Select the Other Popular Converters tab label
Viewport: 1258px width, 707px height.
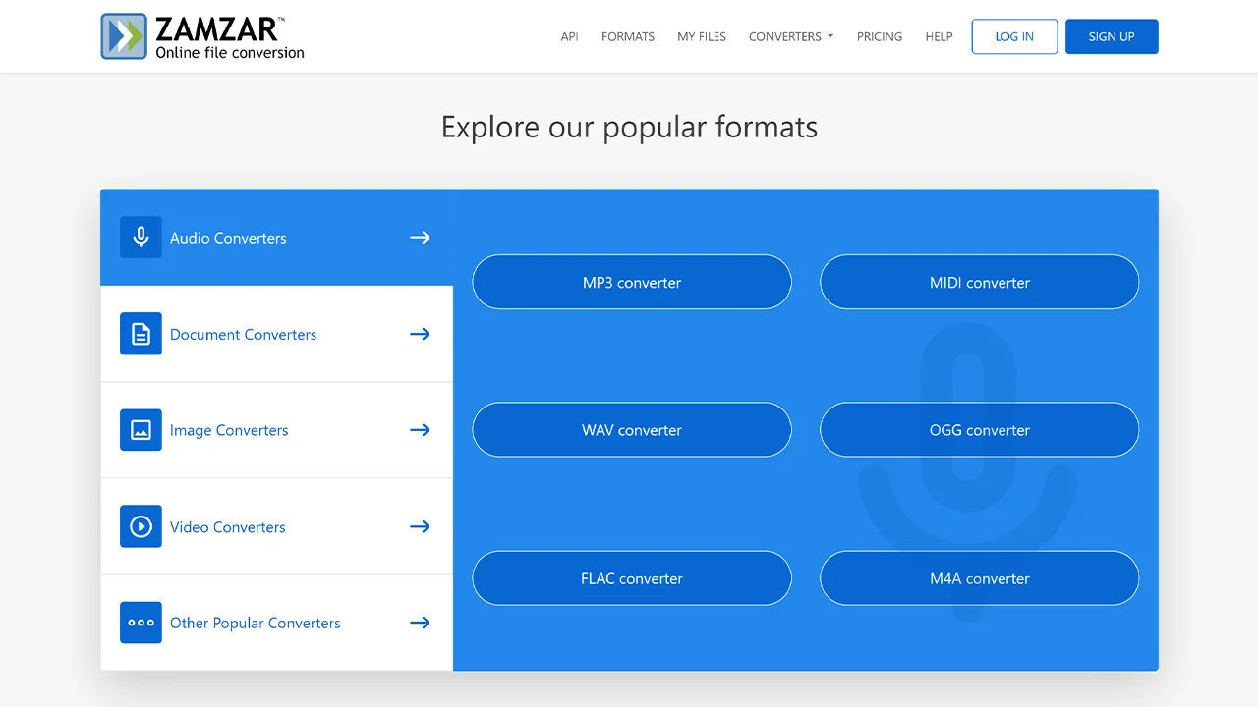pos(255,623)
